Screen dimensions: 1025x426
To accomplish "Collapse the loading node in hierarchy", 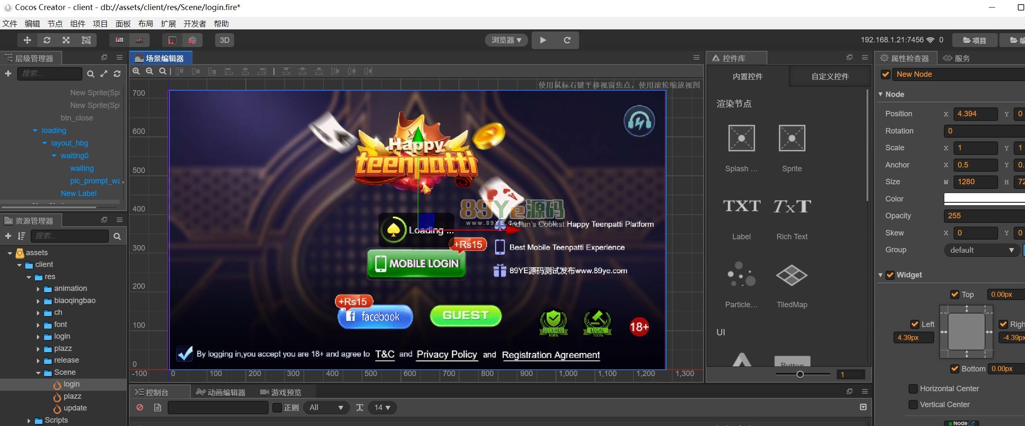I will tap(35, 131).
